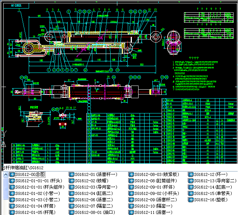This screenshot has width=238, height=215.
Task: Click icon of SG1612-06 (活塞二)
Action: 72,200
